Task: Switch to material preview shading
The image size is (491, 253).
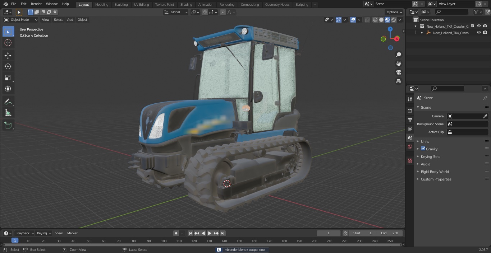Action: tap(387, 20)
